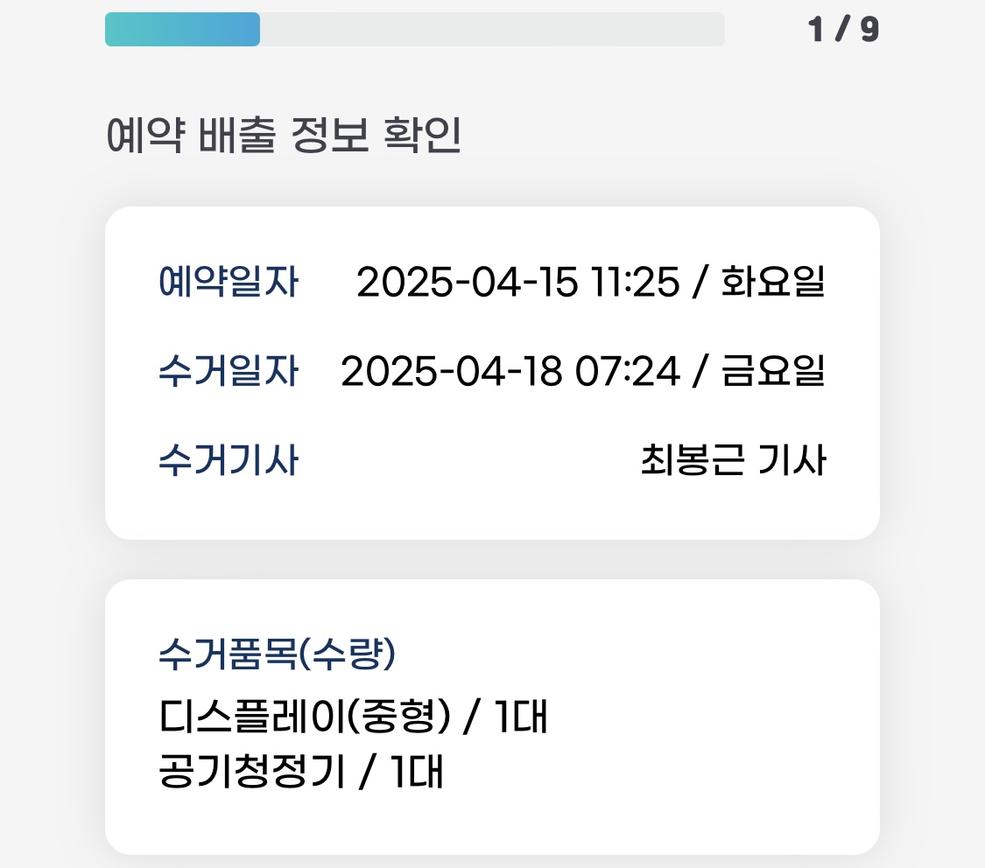Click the 금요일 weekday text

pyautogui.click(x=772, y=373)
